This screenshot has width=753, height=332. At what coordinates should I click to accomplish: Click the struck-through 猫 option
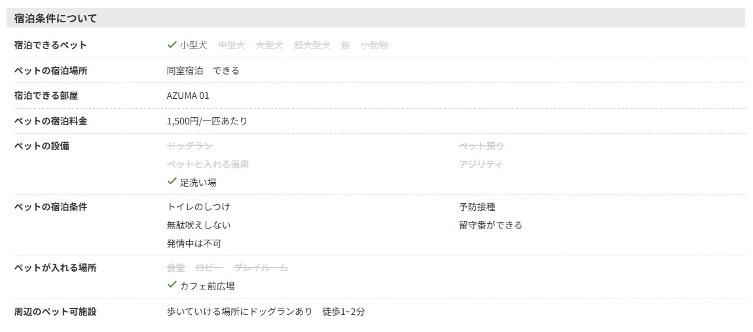[346, 45]
